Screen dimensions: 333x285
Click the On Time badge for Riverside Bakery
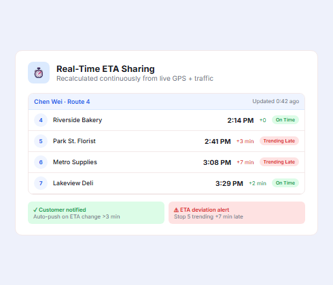[x=285, y=120]
